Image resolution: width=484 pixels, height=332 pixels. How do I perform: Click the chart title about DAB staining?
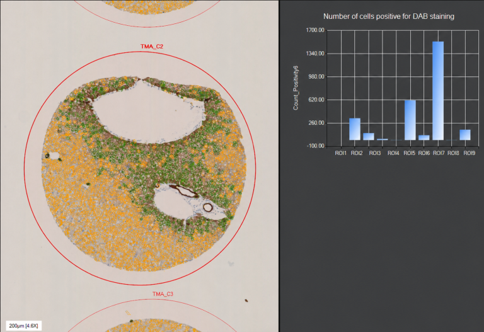[389, 16]
